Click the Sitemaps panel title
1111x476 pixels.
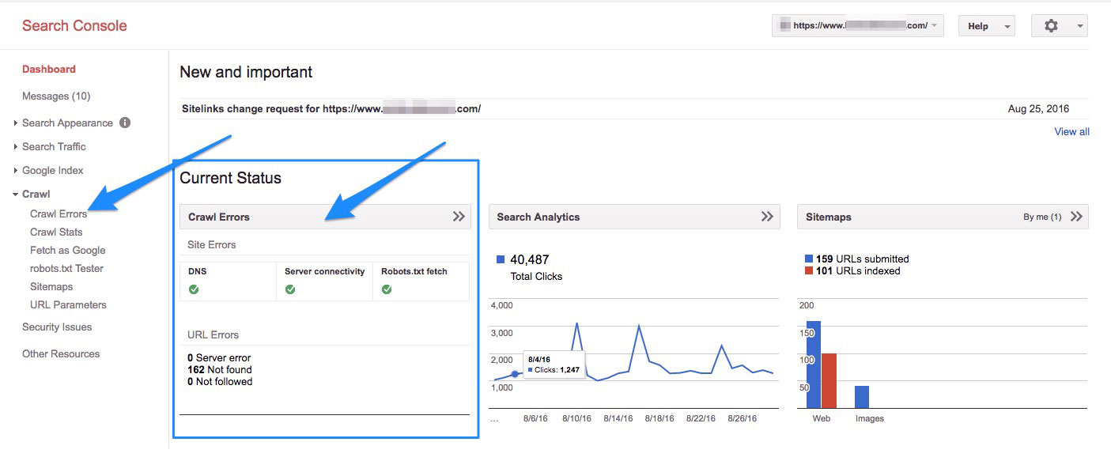tap(829, 217)
